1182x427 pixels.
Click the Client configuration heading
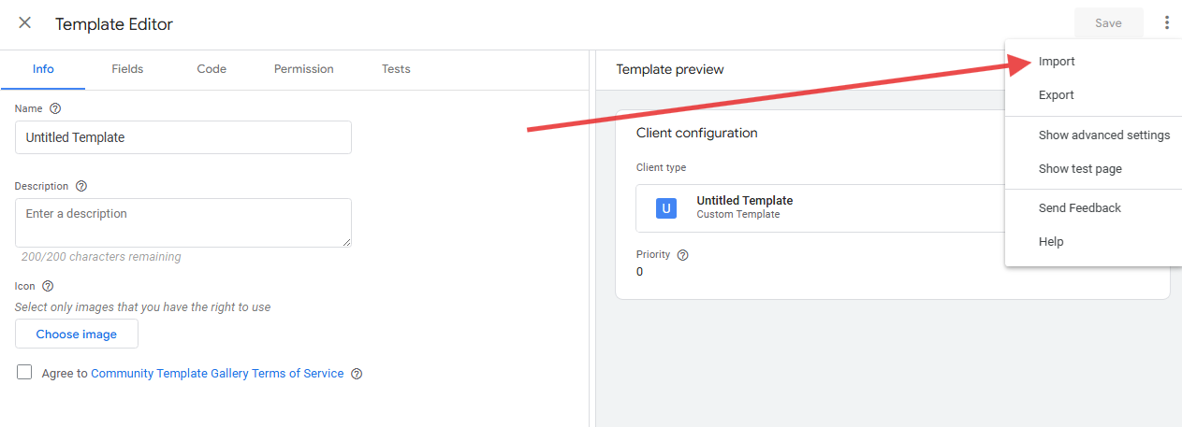697,133
